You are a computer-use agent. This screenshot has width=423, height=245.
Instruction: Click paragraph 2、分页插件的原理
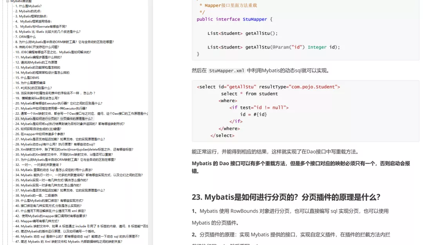pos(291,234)
